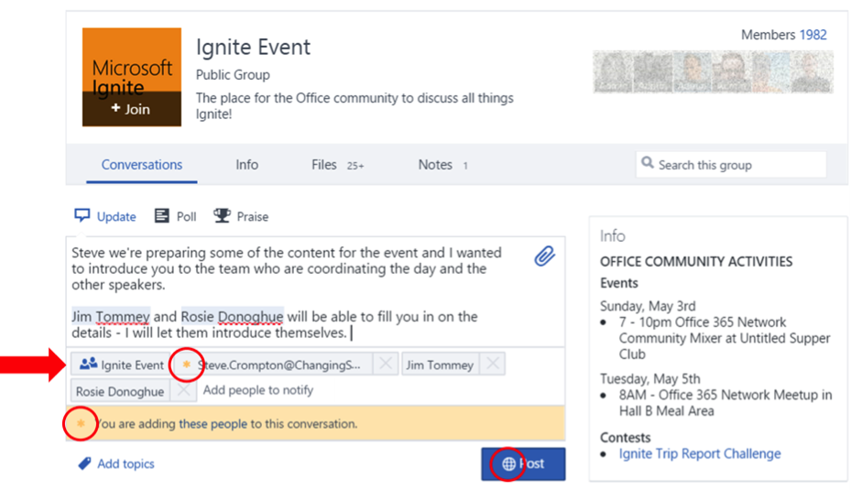The width and height of the screenshot is (862, 491).
Task: Click the Members count 1982
Action: pyautogui.click(x=813, y=35)
